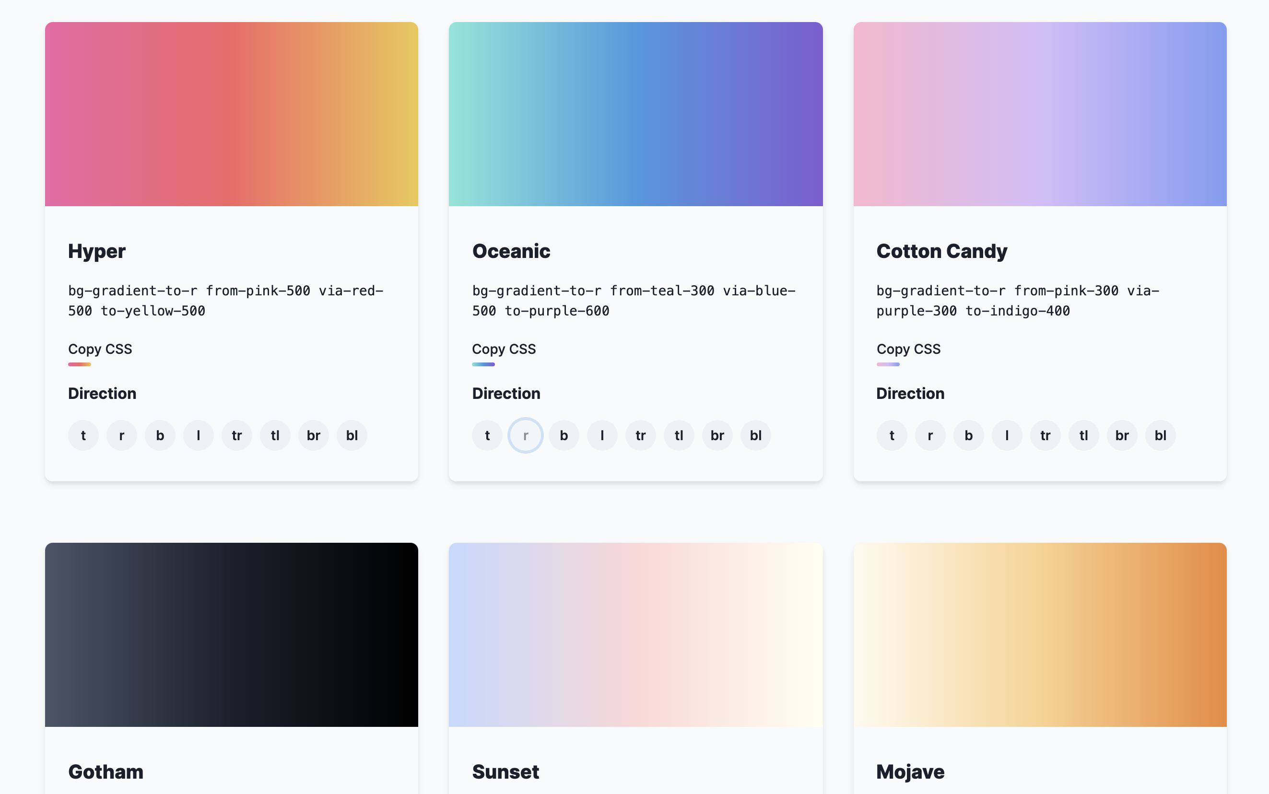
Task: Select 'bl' direction on Oceanic card
Action: pos(755,435)
